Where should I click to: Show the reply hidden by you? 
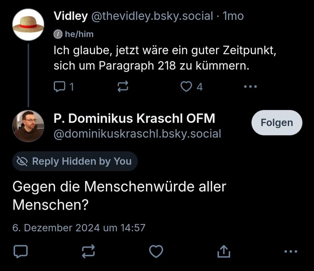pos(74,161)
